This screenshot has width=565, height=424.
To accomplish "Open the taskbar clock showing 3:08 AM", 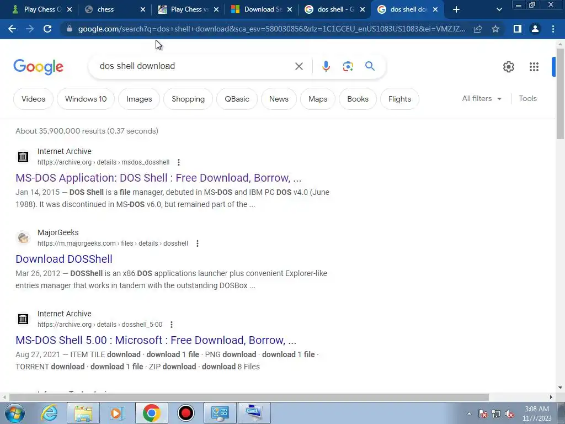I will 537,414.
